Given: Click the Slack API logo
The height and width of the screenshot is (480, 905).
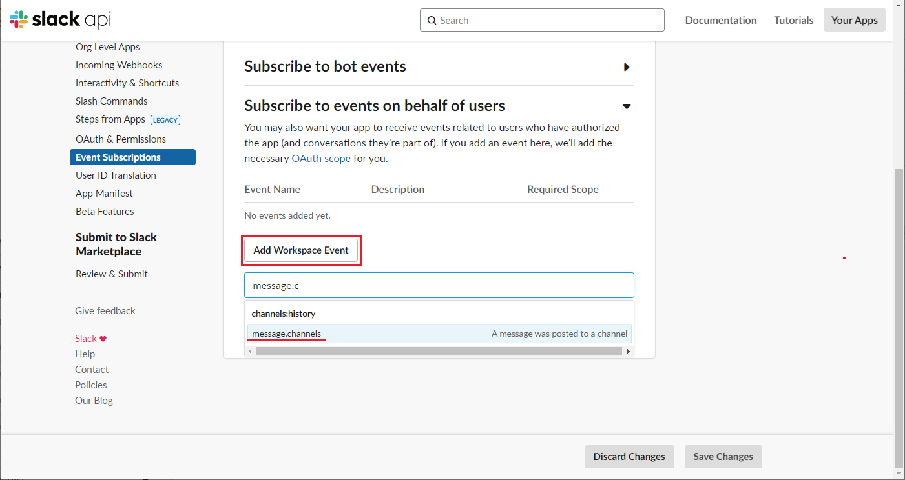Looking at the screenshot, I should 61,20.
